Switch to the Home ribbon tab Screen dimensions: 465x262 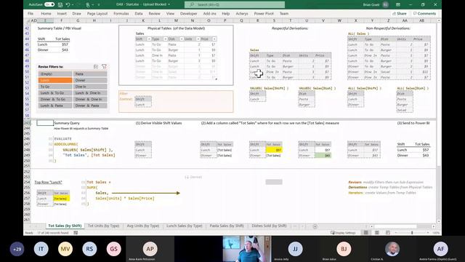click(46, 13)
